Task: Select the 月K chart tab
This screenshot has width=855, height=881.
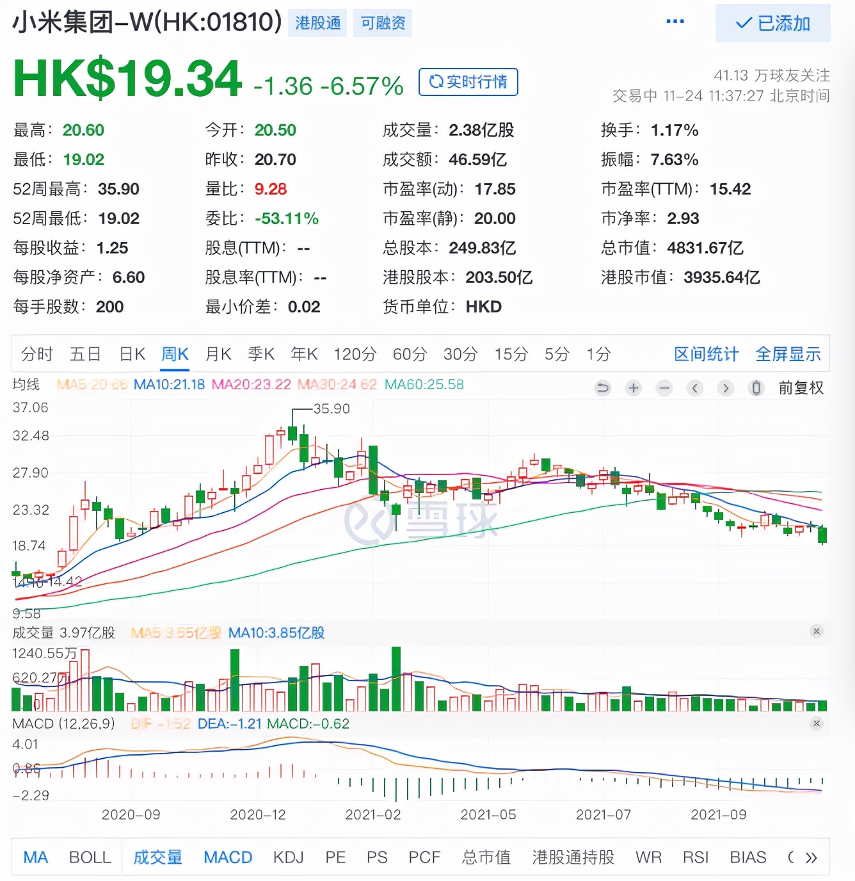Action: [x=218, y=354]
